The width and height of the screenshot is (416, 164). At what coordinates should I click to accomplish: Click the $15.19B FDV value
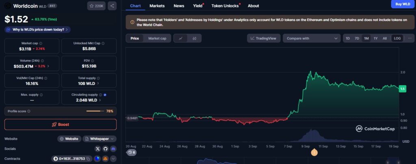(x=89, y=66)
